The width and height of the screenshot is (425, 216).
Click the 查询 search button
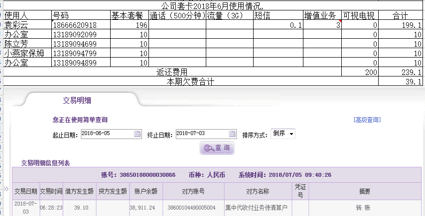click(217, 148)
